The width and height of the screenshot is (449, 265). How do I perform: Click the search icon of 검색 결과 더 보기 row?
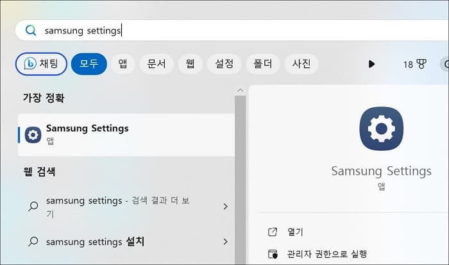[33, 206]
